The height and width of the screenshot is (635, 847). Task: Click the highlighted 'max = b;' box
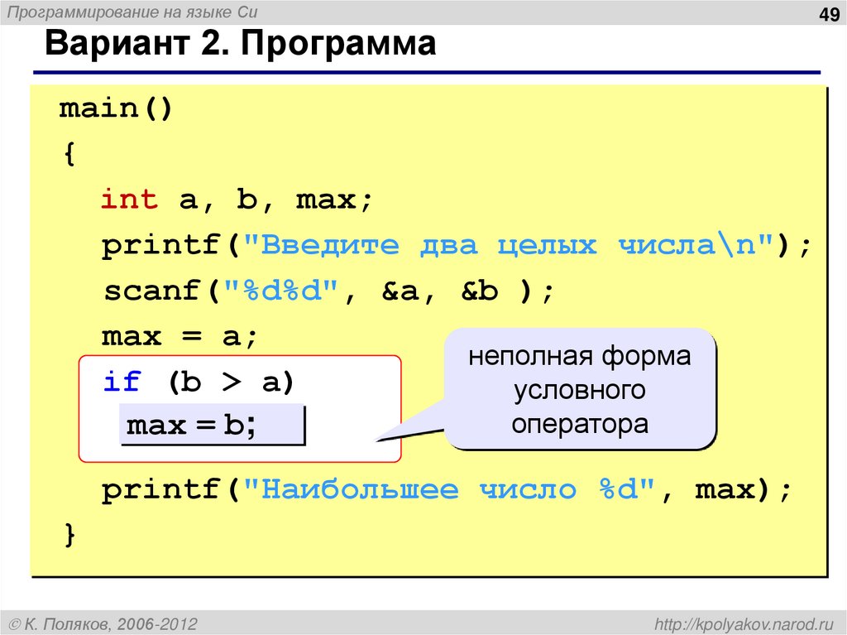(x=213, y=426)
